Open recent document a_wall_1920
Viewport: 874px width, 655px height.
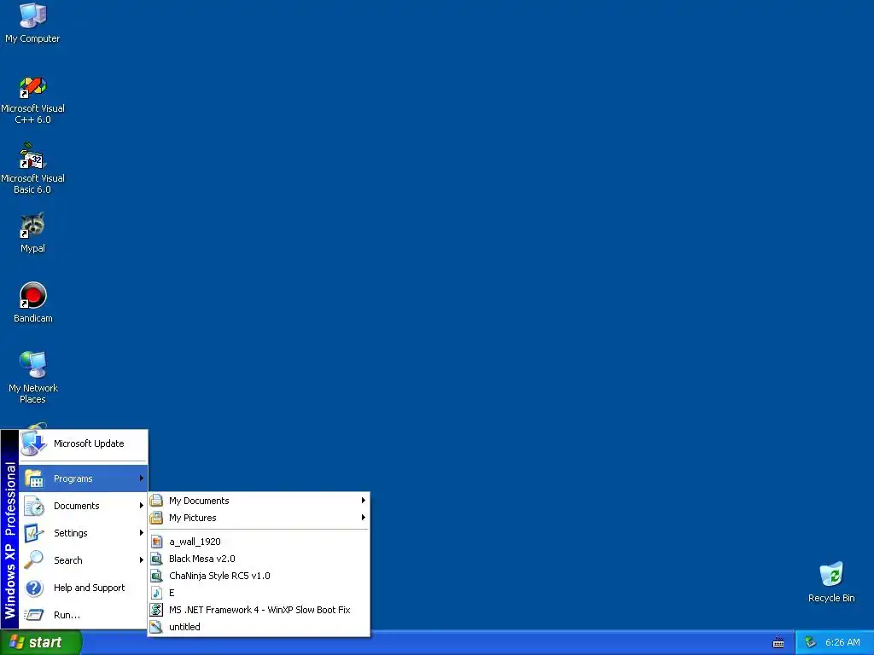pos(259,542)
